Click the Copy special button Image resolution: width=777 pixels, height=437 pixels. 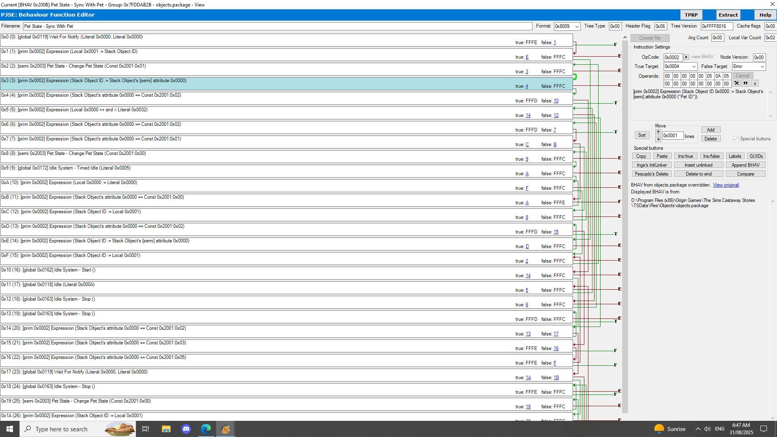pyautogui.click(x=641, y=156)
